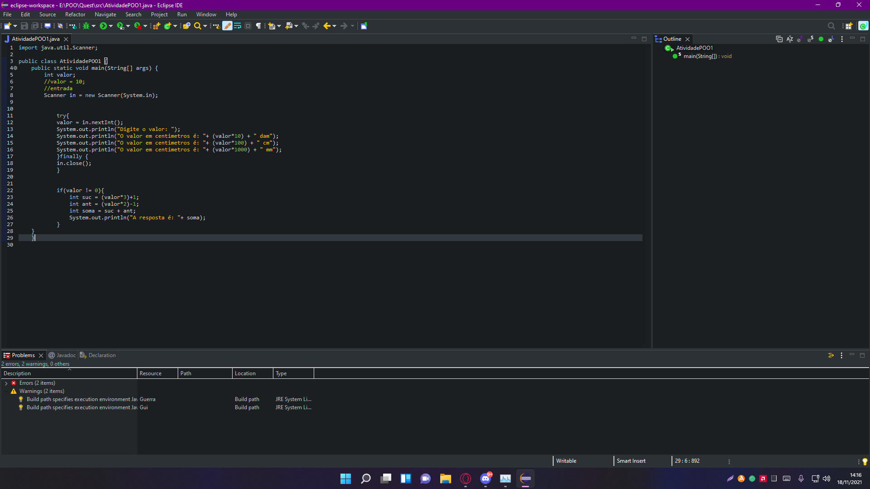Screen dimensions: 870x489
Task: Click the Forward navigation arrow icon
Action: [344, 26]
